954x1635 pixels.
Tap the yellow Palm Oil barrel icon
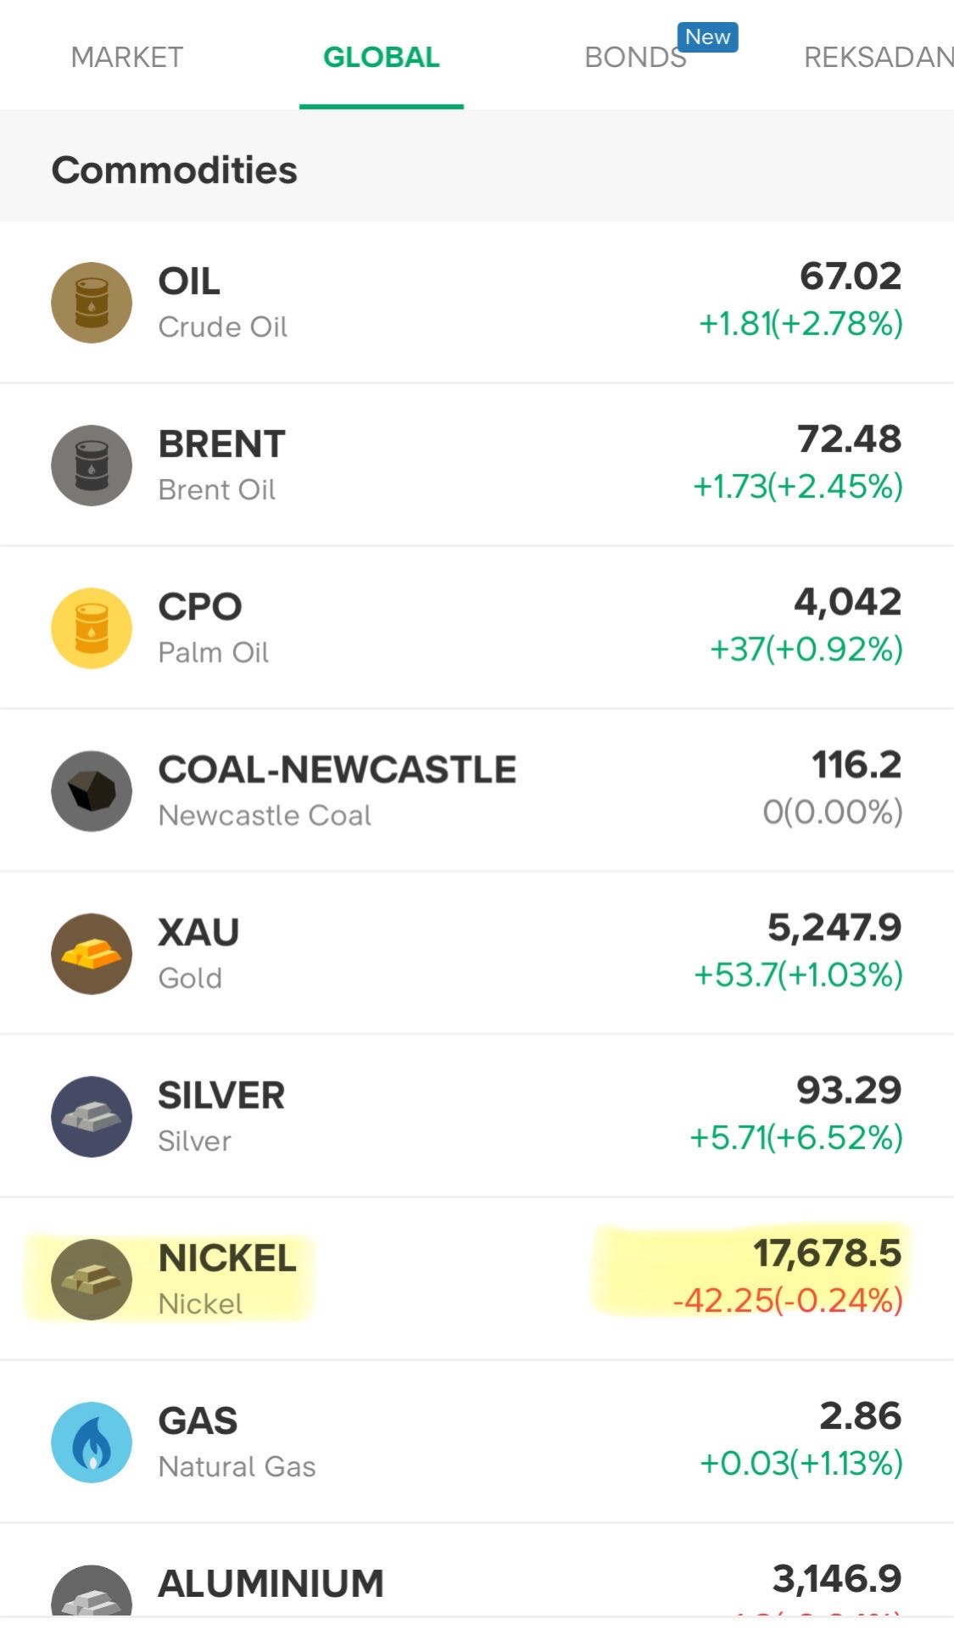(92, 628)
